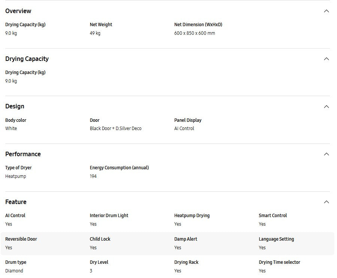
Task: Click the Net Weight label
Action: click(x=101, y=25)
